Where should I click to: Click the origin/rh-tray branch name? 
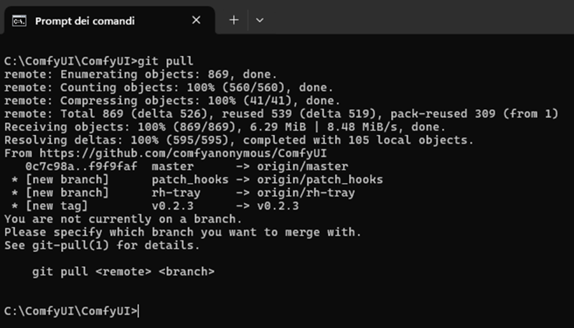(306, 192)
